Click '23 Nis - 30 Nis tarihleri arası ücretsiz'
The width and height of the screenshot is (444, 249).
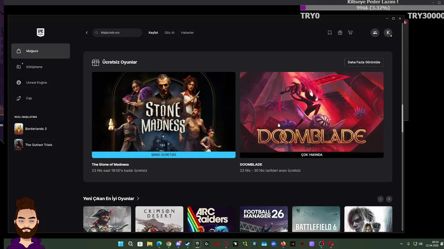tap(270, 170)
